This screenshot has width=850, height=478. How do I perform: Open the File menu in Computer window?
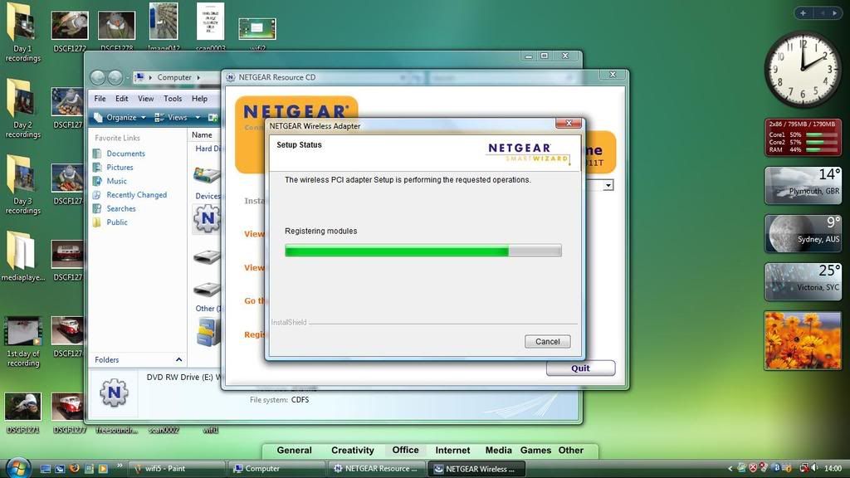pos(100,99)
